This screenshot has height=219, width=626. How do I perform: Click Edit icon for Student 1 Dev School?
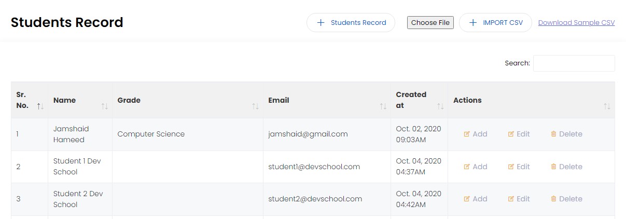point(511,167)
